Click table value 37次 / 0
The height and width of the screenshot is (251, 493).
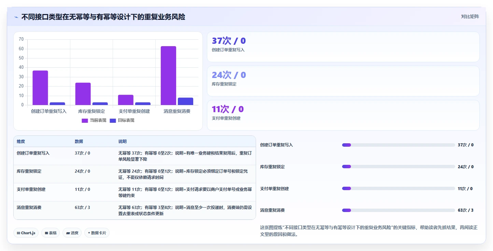tap(82, 153)
